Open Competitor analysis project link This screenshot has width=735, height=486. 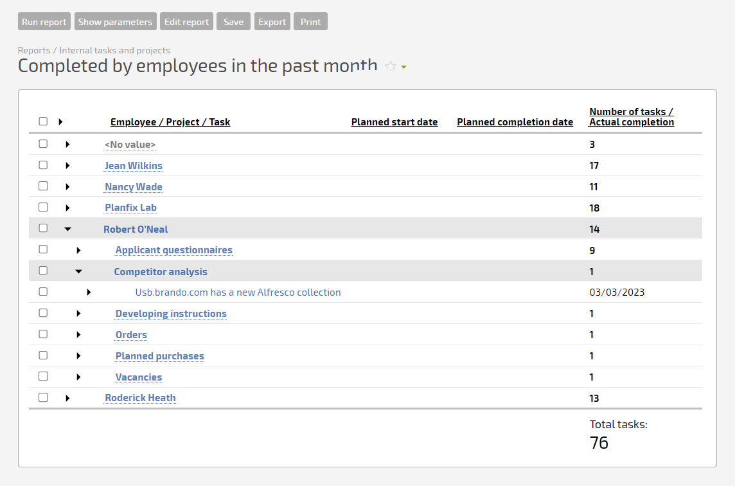(x=161, y=272)
